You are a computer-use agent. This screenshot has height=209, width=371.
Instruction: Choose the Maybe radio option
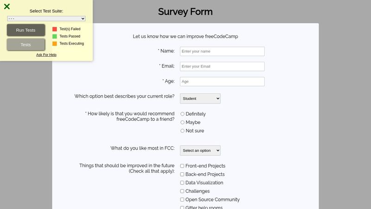[182, 122]
